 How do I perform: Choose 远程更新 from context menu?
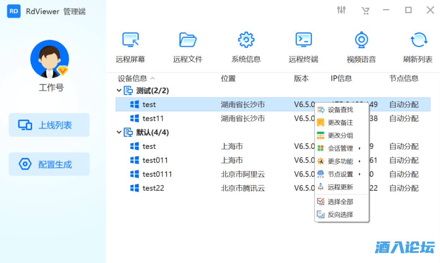342,187
